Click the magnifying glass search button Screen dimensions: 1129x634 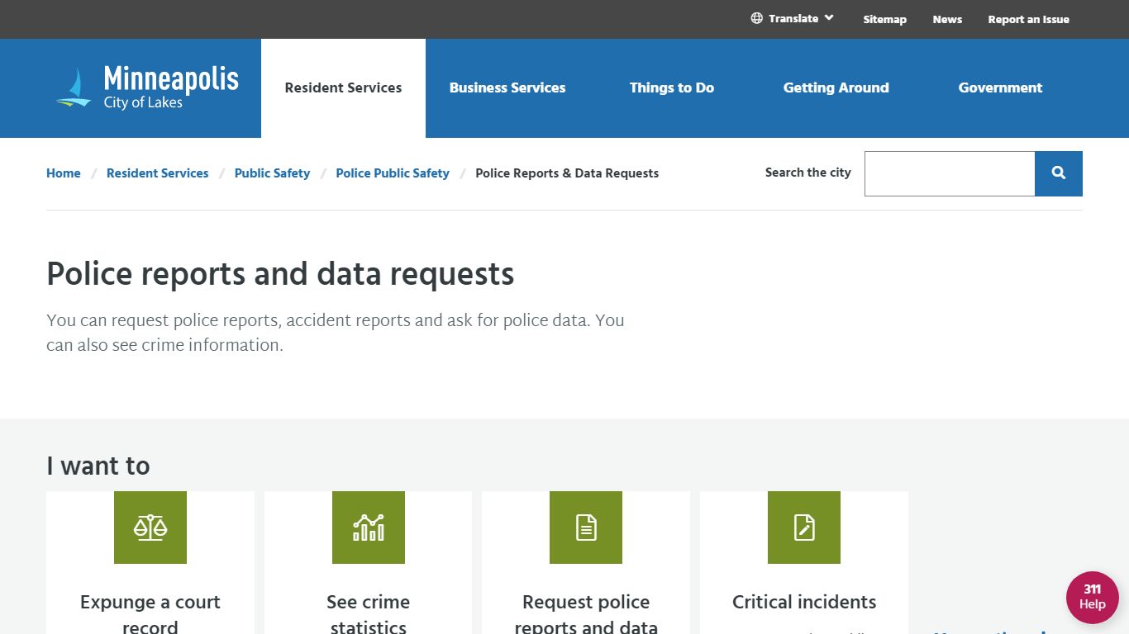tap(1059, 173)
